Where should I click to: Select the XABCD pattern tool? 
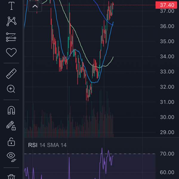(11, 21)
